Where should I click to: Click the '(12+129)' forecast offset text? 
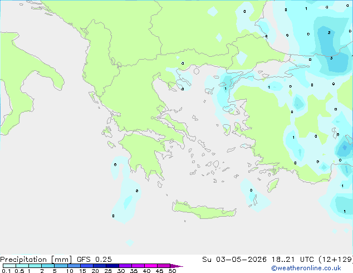pos(336,260)
